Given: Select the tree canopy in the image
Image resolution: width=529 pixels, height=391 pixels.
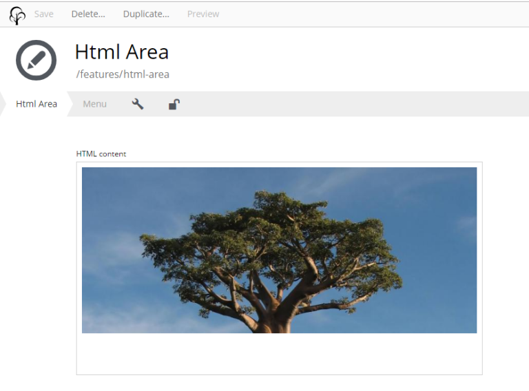Looking at the screenshot, I should coord(269,234).
